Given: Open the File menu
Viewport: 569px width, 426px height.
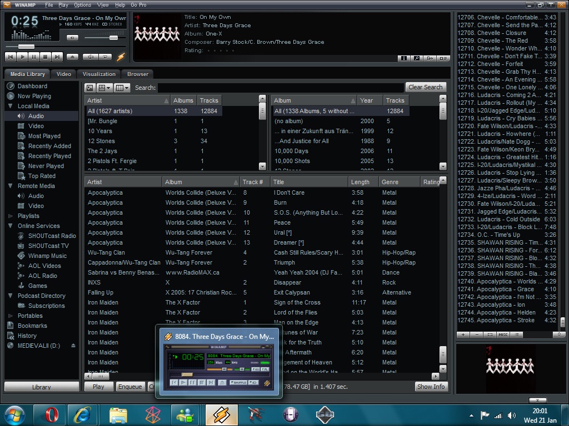Looking at the screenshot, I should (x=49, y=4).
